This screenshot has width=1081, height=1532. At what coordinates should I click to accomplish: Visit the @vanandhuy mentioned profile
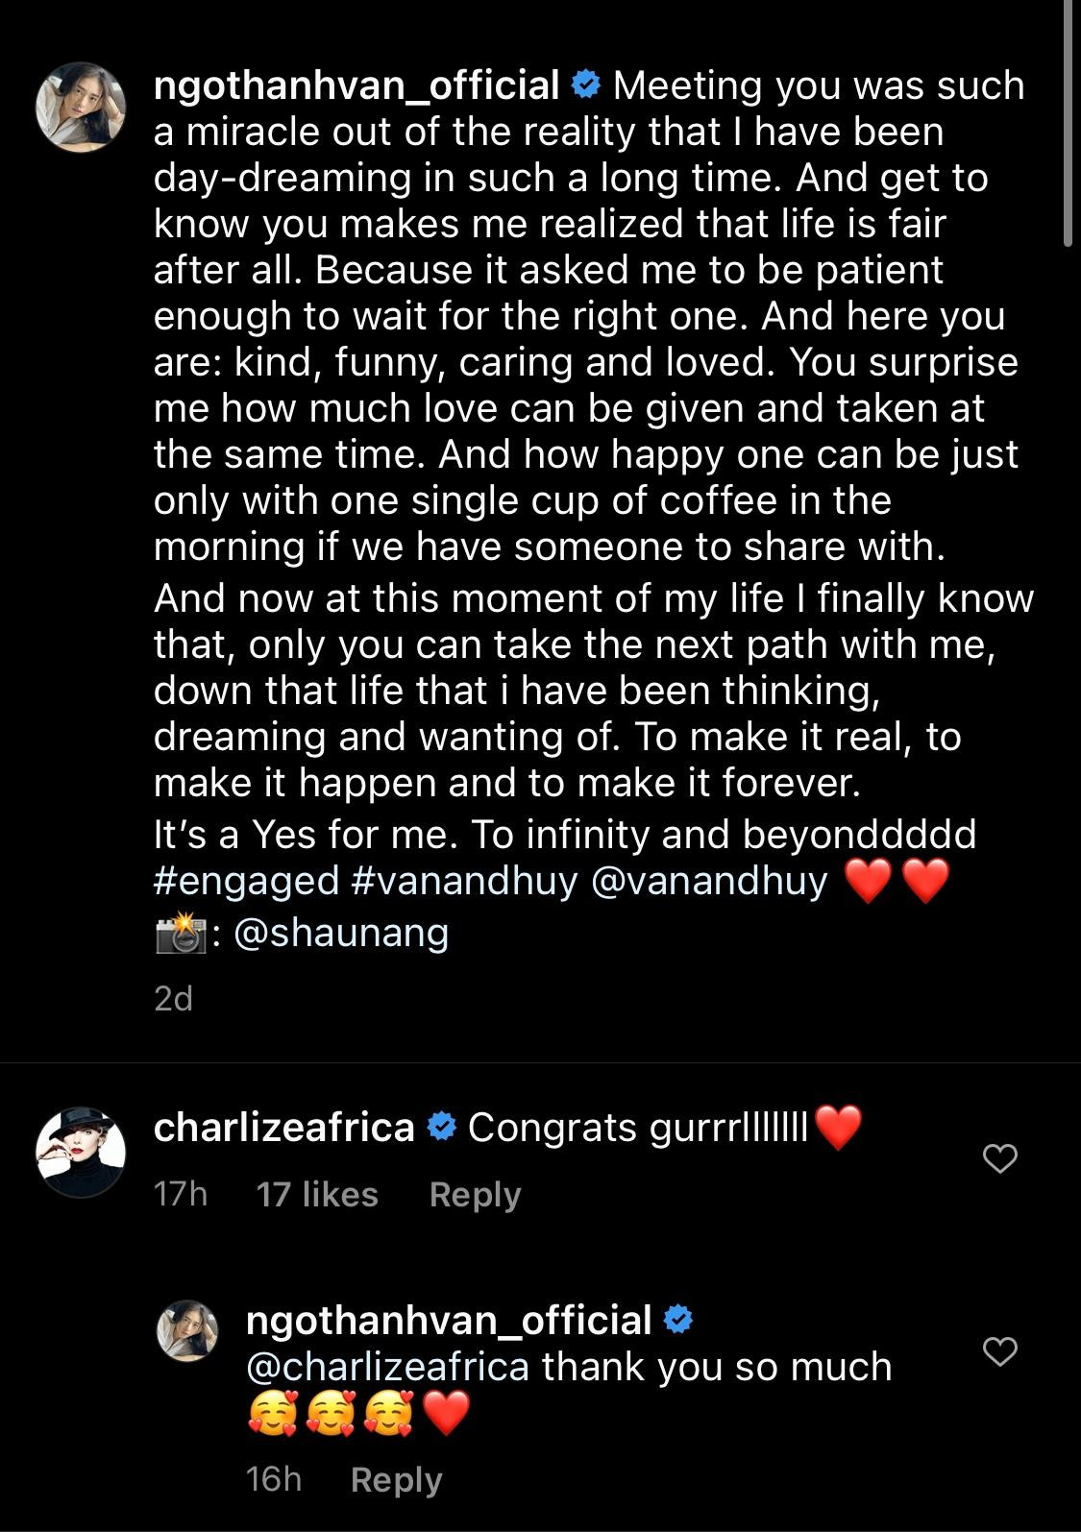708,881
